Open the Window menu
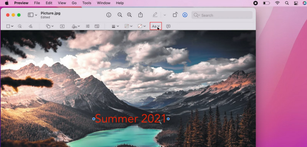This screenshot has width=307, height=147. 104,3
